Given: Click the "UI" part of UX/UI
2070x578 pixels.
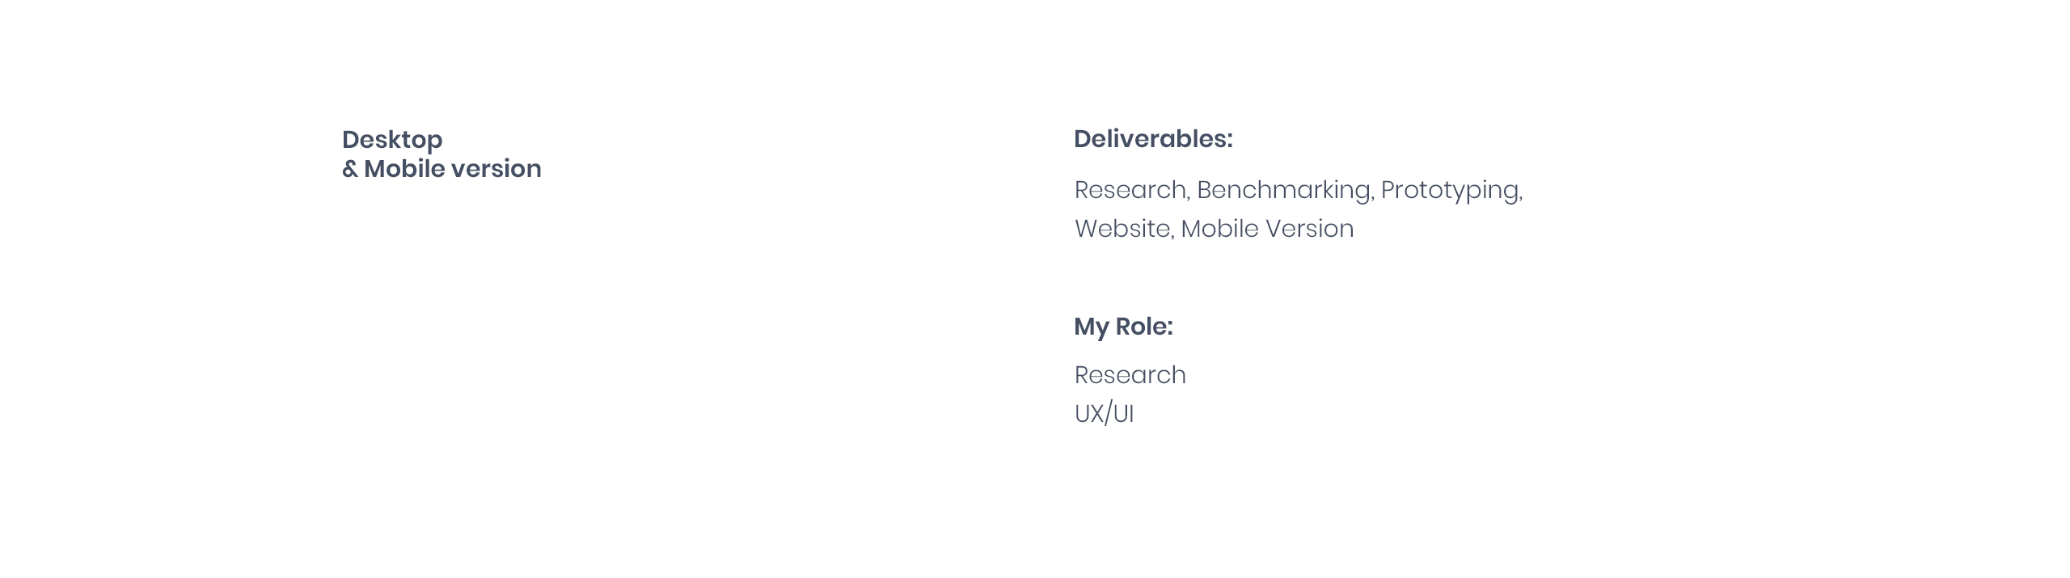Looking at the screenshot, I should point(1123,414).
